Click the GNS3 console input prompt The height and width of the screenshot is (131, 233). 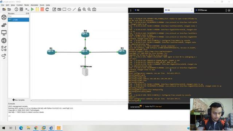click(9, 116)
